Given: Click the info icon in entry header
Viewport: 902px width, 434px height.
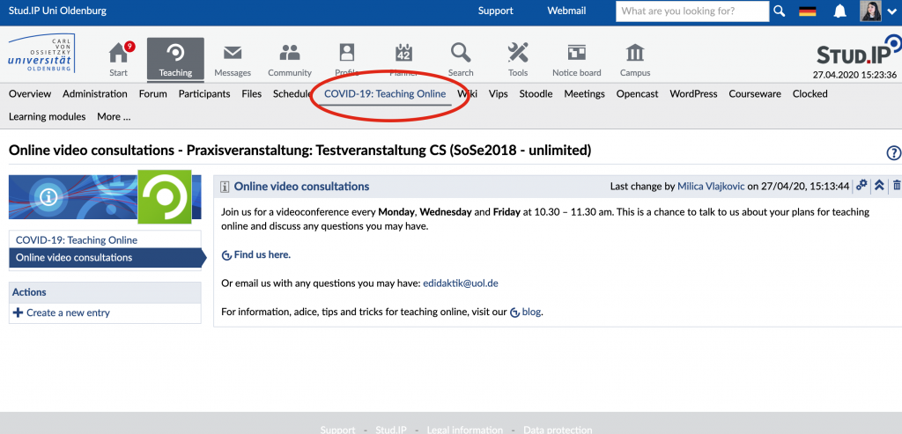Looking at the screenshot, I should coord(225,187).
